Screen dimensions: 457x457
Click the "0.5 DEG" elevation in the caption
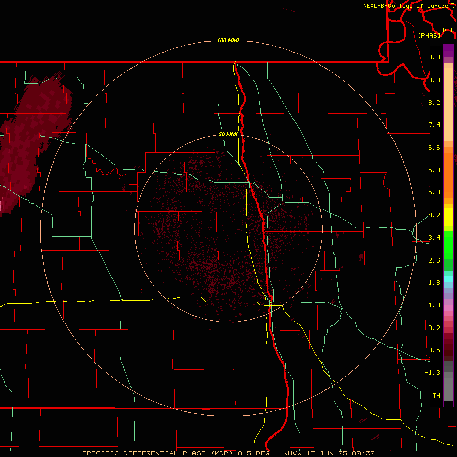pos(253,453)
